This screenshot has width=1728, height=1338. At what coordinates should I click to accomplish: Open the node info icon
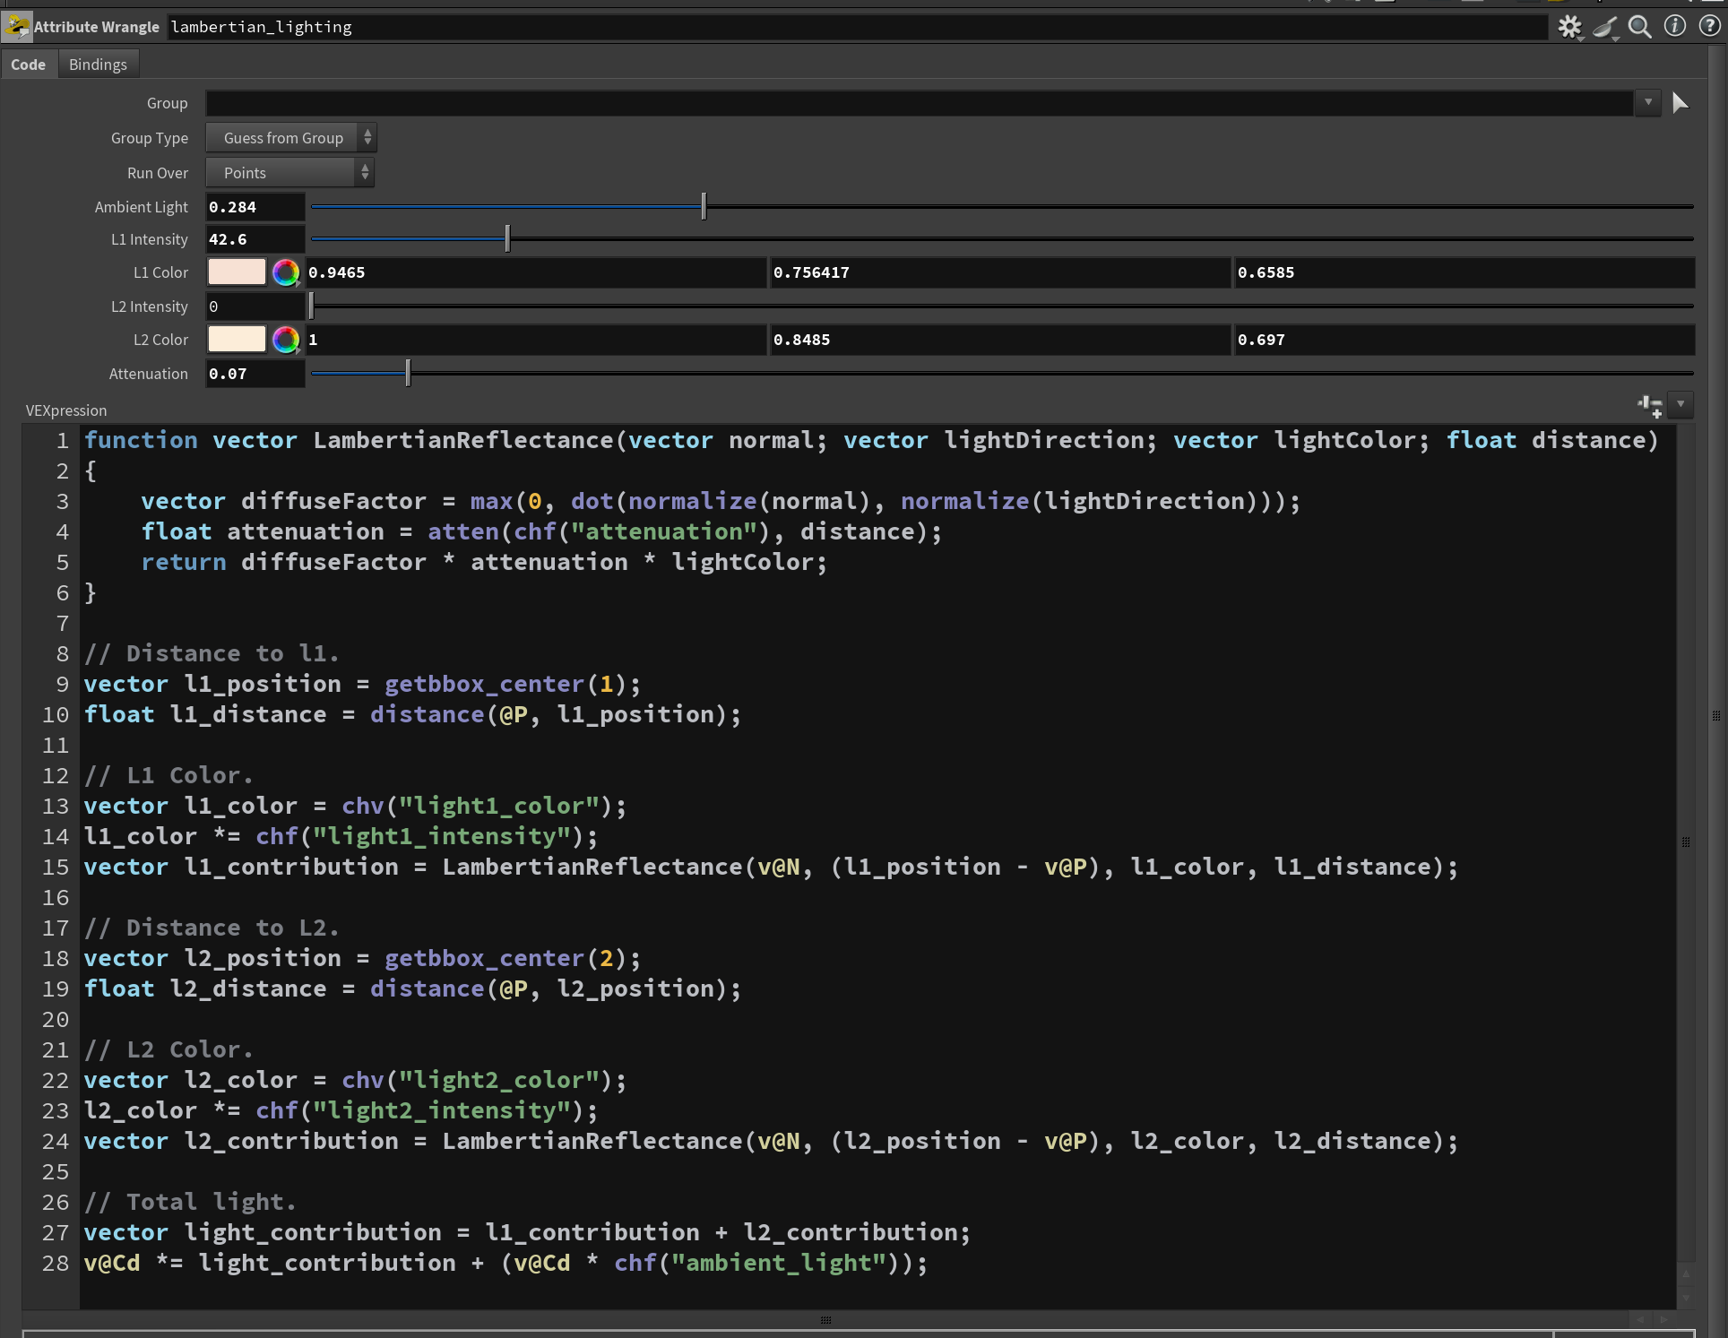coord(1674,26)
